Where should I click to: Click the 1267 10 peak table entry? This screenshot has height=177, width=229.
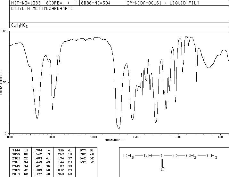click(x=64, y=154)
